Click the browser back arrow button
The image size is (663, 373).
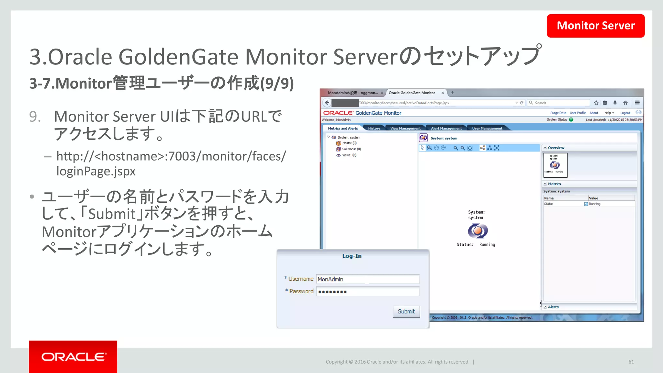coord(327,103)
